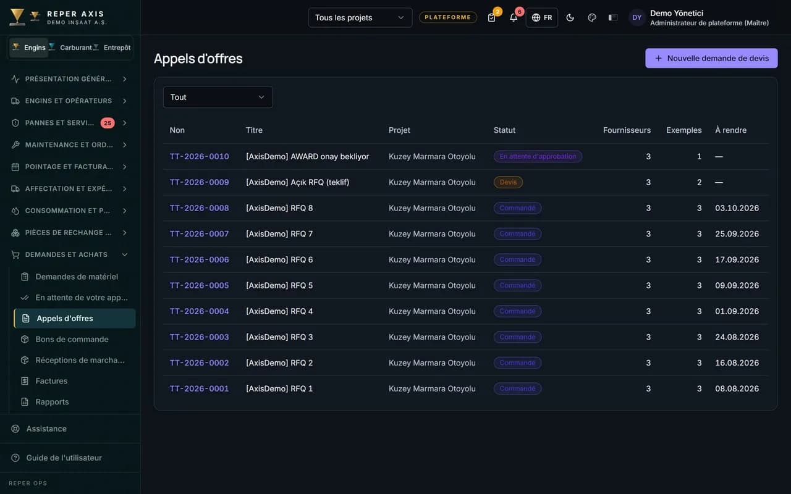Click the due date 03.10.2026
This screenshot has height=494, width=791.
click(737, 208)
